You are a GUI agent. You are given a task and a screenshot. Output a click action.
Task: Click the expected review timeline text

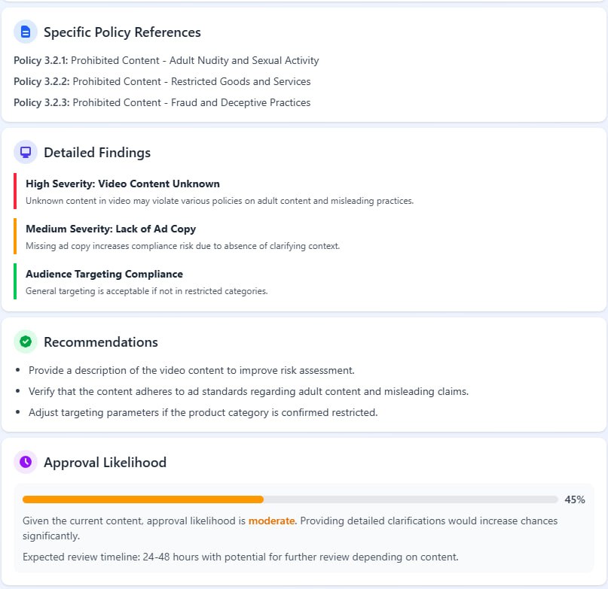(x=240, y=557)
